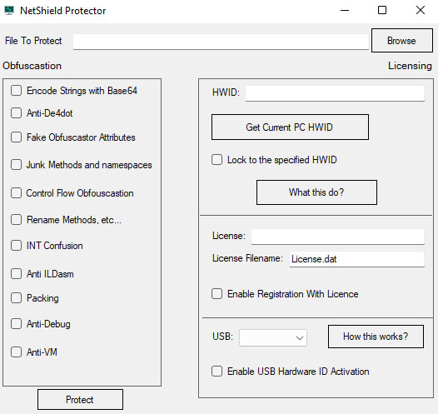Check Fake Obfuscastor Attributes
The width and height of the screenshot is (438, 414).
16,137
